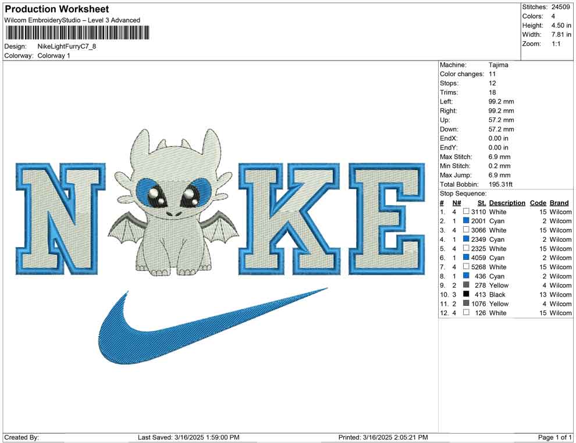
Task: Select the Zoom value 1:1
Action: (556, 44)
